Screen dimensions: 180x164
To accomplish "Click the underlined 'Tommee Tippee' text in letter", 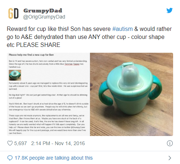I will [x=72, y=64].
